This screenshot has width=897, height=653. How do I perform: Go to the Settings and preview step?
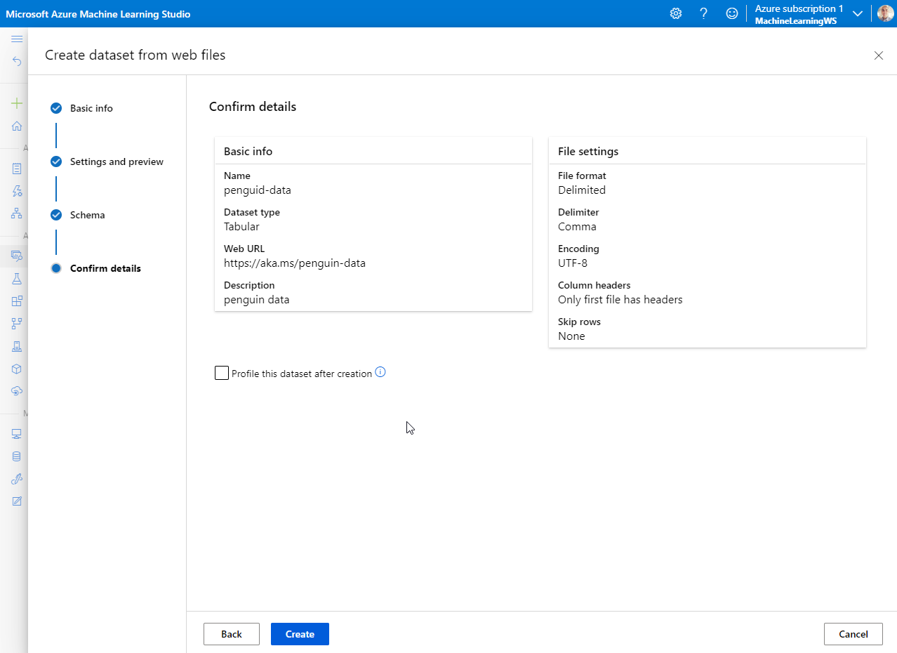point(117,161)
